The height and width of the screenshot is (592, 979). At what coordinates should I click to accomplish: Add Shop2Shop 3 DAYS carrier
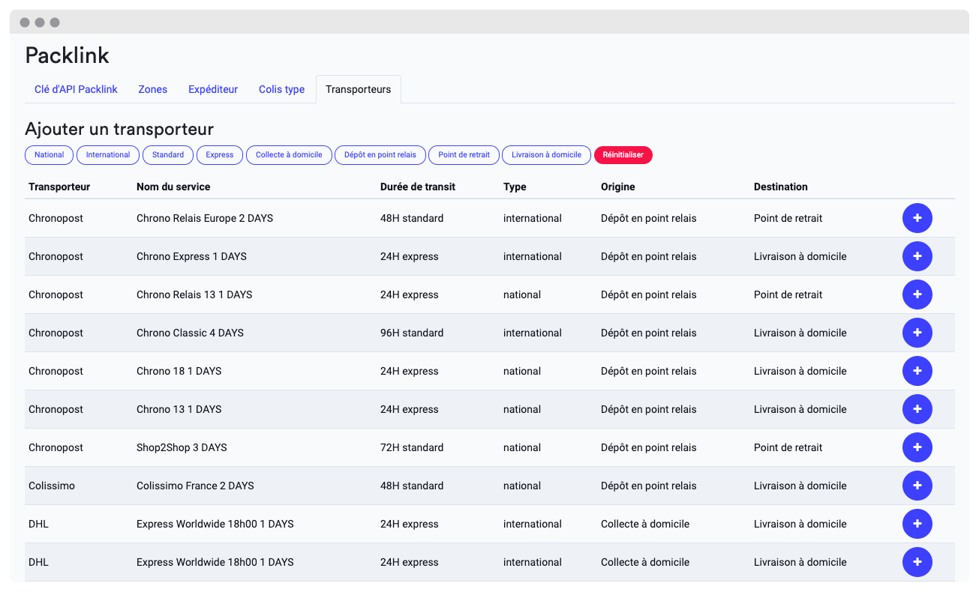click(917, 447)
